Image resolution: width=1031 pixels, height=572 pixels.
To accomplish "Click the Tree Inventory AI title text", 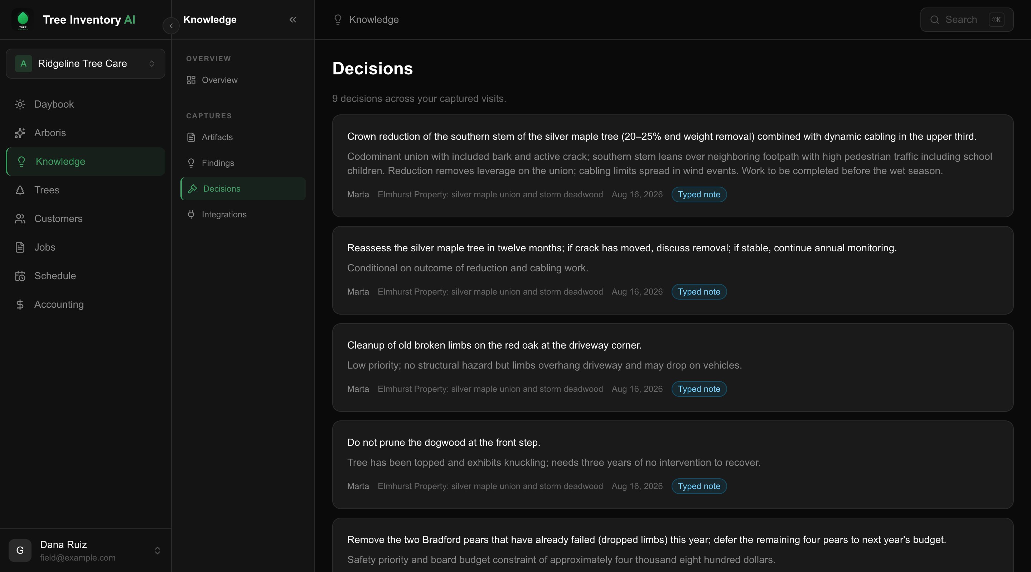I will (x=89, y=20).
